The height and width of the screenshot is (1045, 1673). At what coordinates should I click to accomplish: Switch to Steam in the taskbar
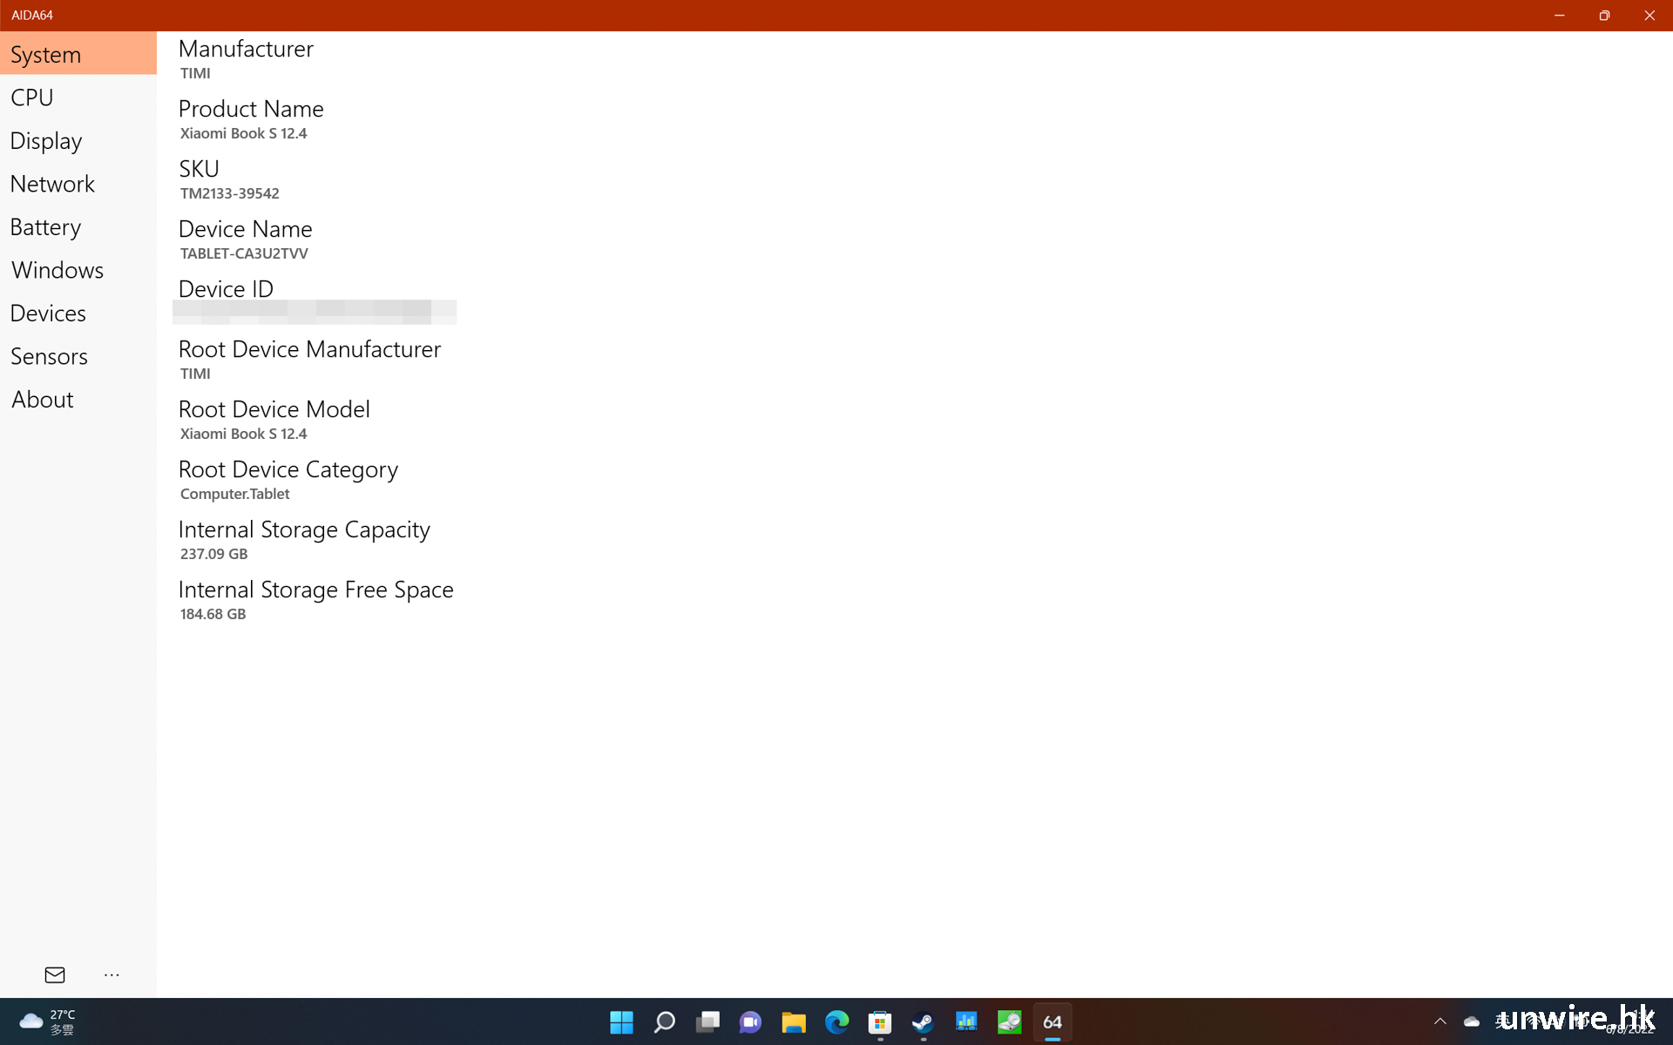pyautogui.click(x=923, y=1021)
